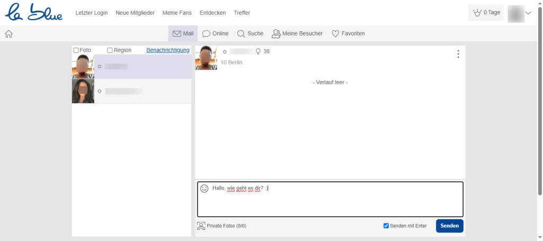Show Meine Besucher visitors

click(297, 33)
